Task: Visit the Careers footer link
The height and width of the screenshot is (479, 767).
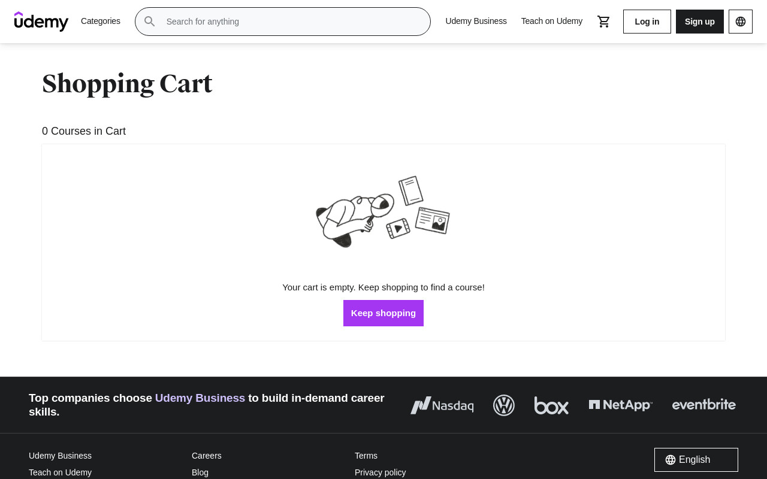Action: [x=207, y=456]
